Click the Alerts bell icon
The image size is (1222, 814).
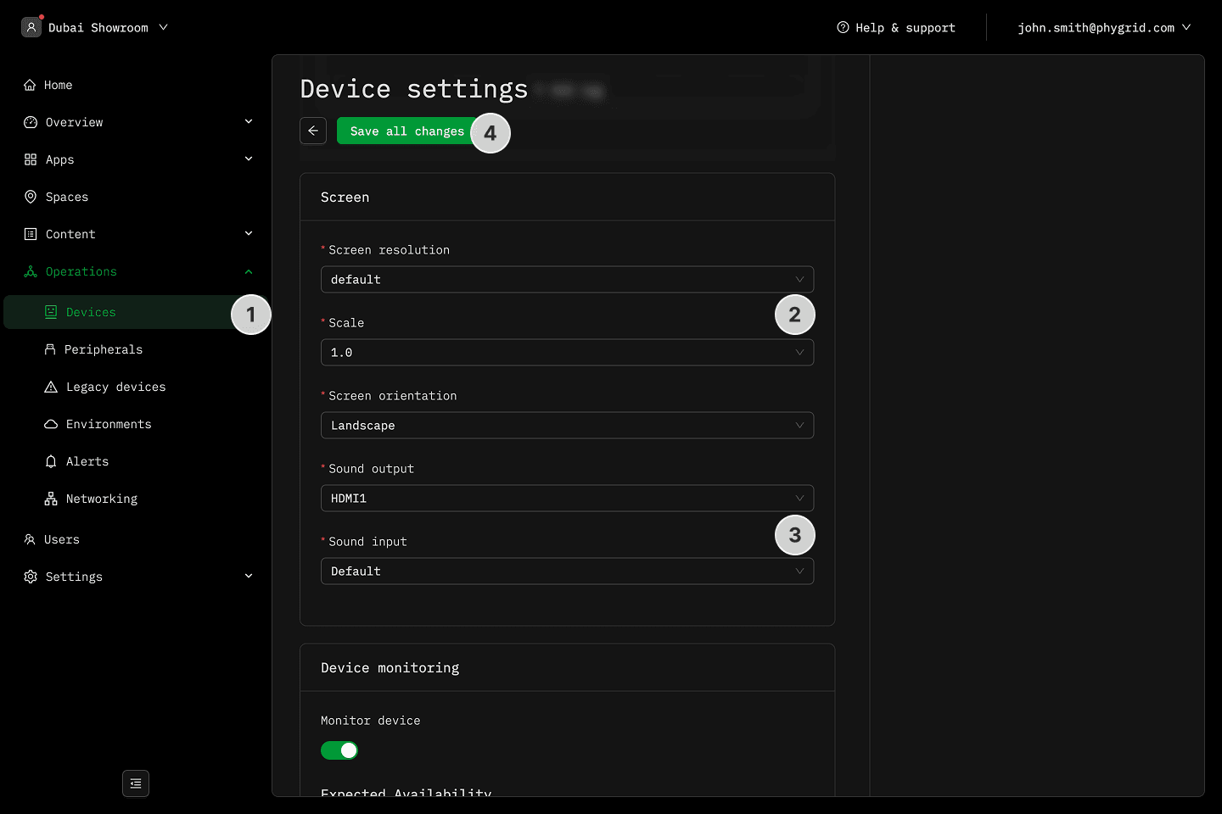[51, 461]
